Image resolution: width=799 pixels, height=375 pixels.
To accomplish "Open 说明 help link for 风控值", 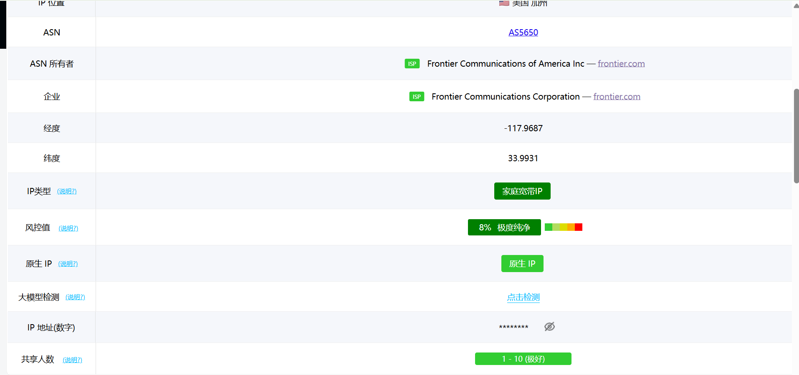I will (68, 228).
